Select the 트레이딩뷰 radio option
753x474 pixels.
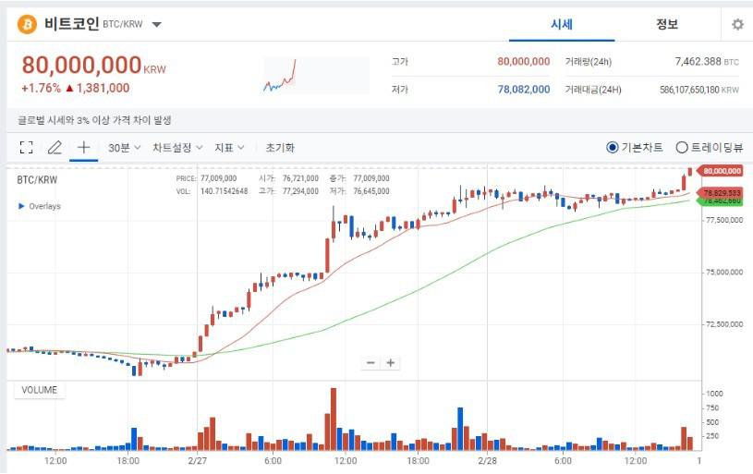pyautogui.click(x=682, y=148)
